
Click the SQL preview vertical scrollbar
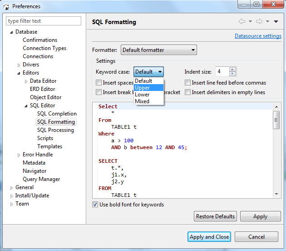[x=276, y=150]
